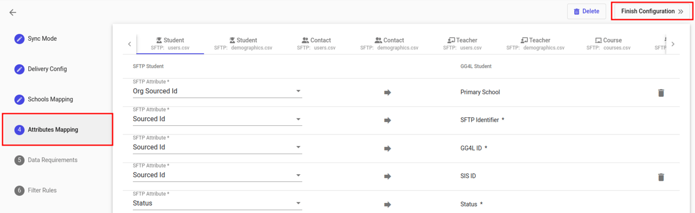Delete the Primary School mapping row

pos(661,93)
